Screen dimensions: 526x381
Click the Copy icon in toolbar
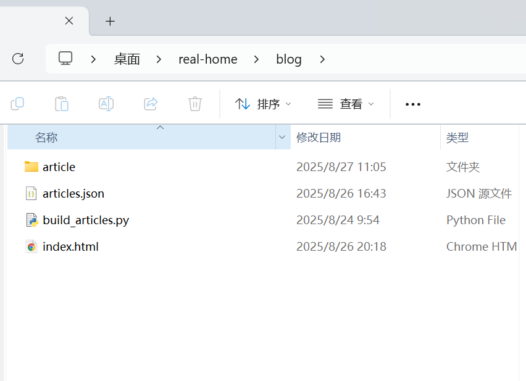[17, 104]
